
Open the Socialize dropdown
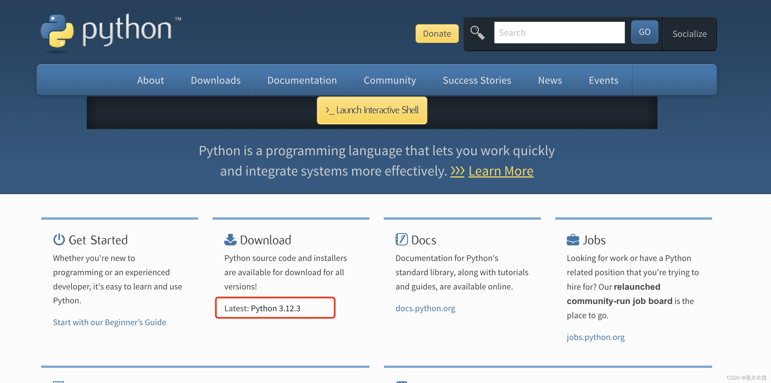click(689, 34)
